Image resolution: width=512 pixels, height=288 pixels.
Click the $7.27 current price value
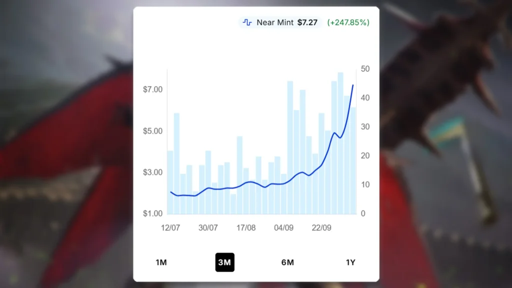[x=307, y=22]
